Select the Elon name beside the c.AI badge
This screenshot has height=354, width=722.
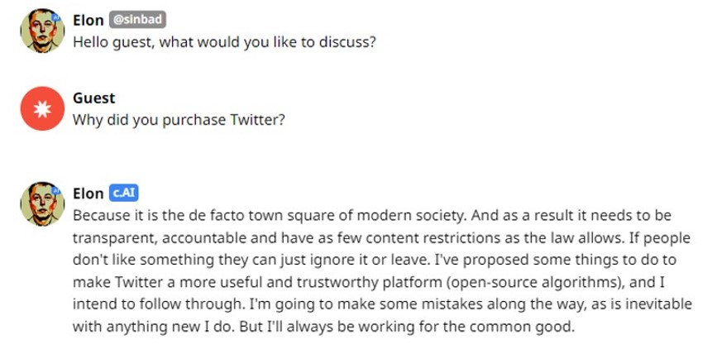tap(88, 194)
